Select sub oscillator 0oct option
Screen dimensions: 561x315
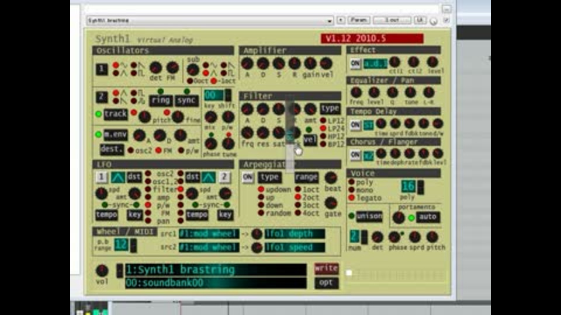[189, 81]
